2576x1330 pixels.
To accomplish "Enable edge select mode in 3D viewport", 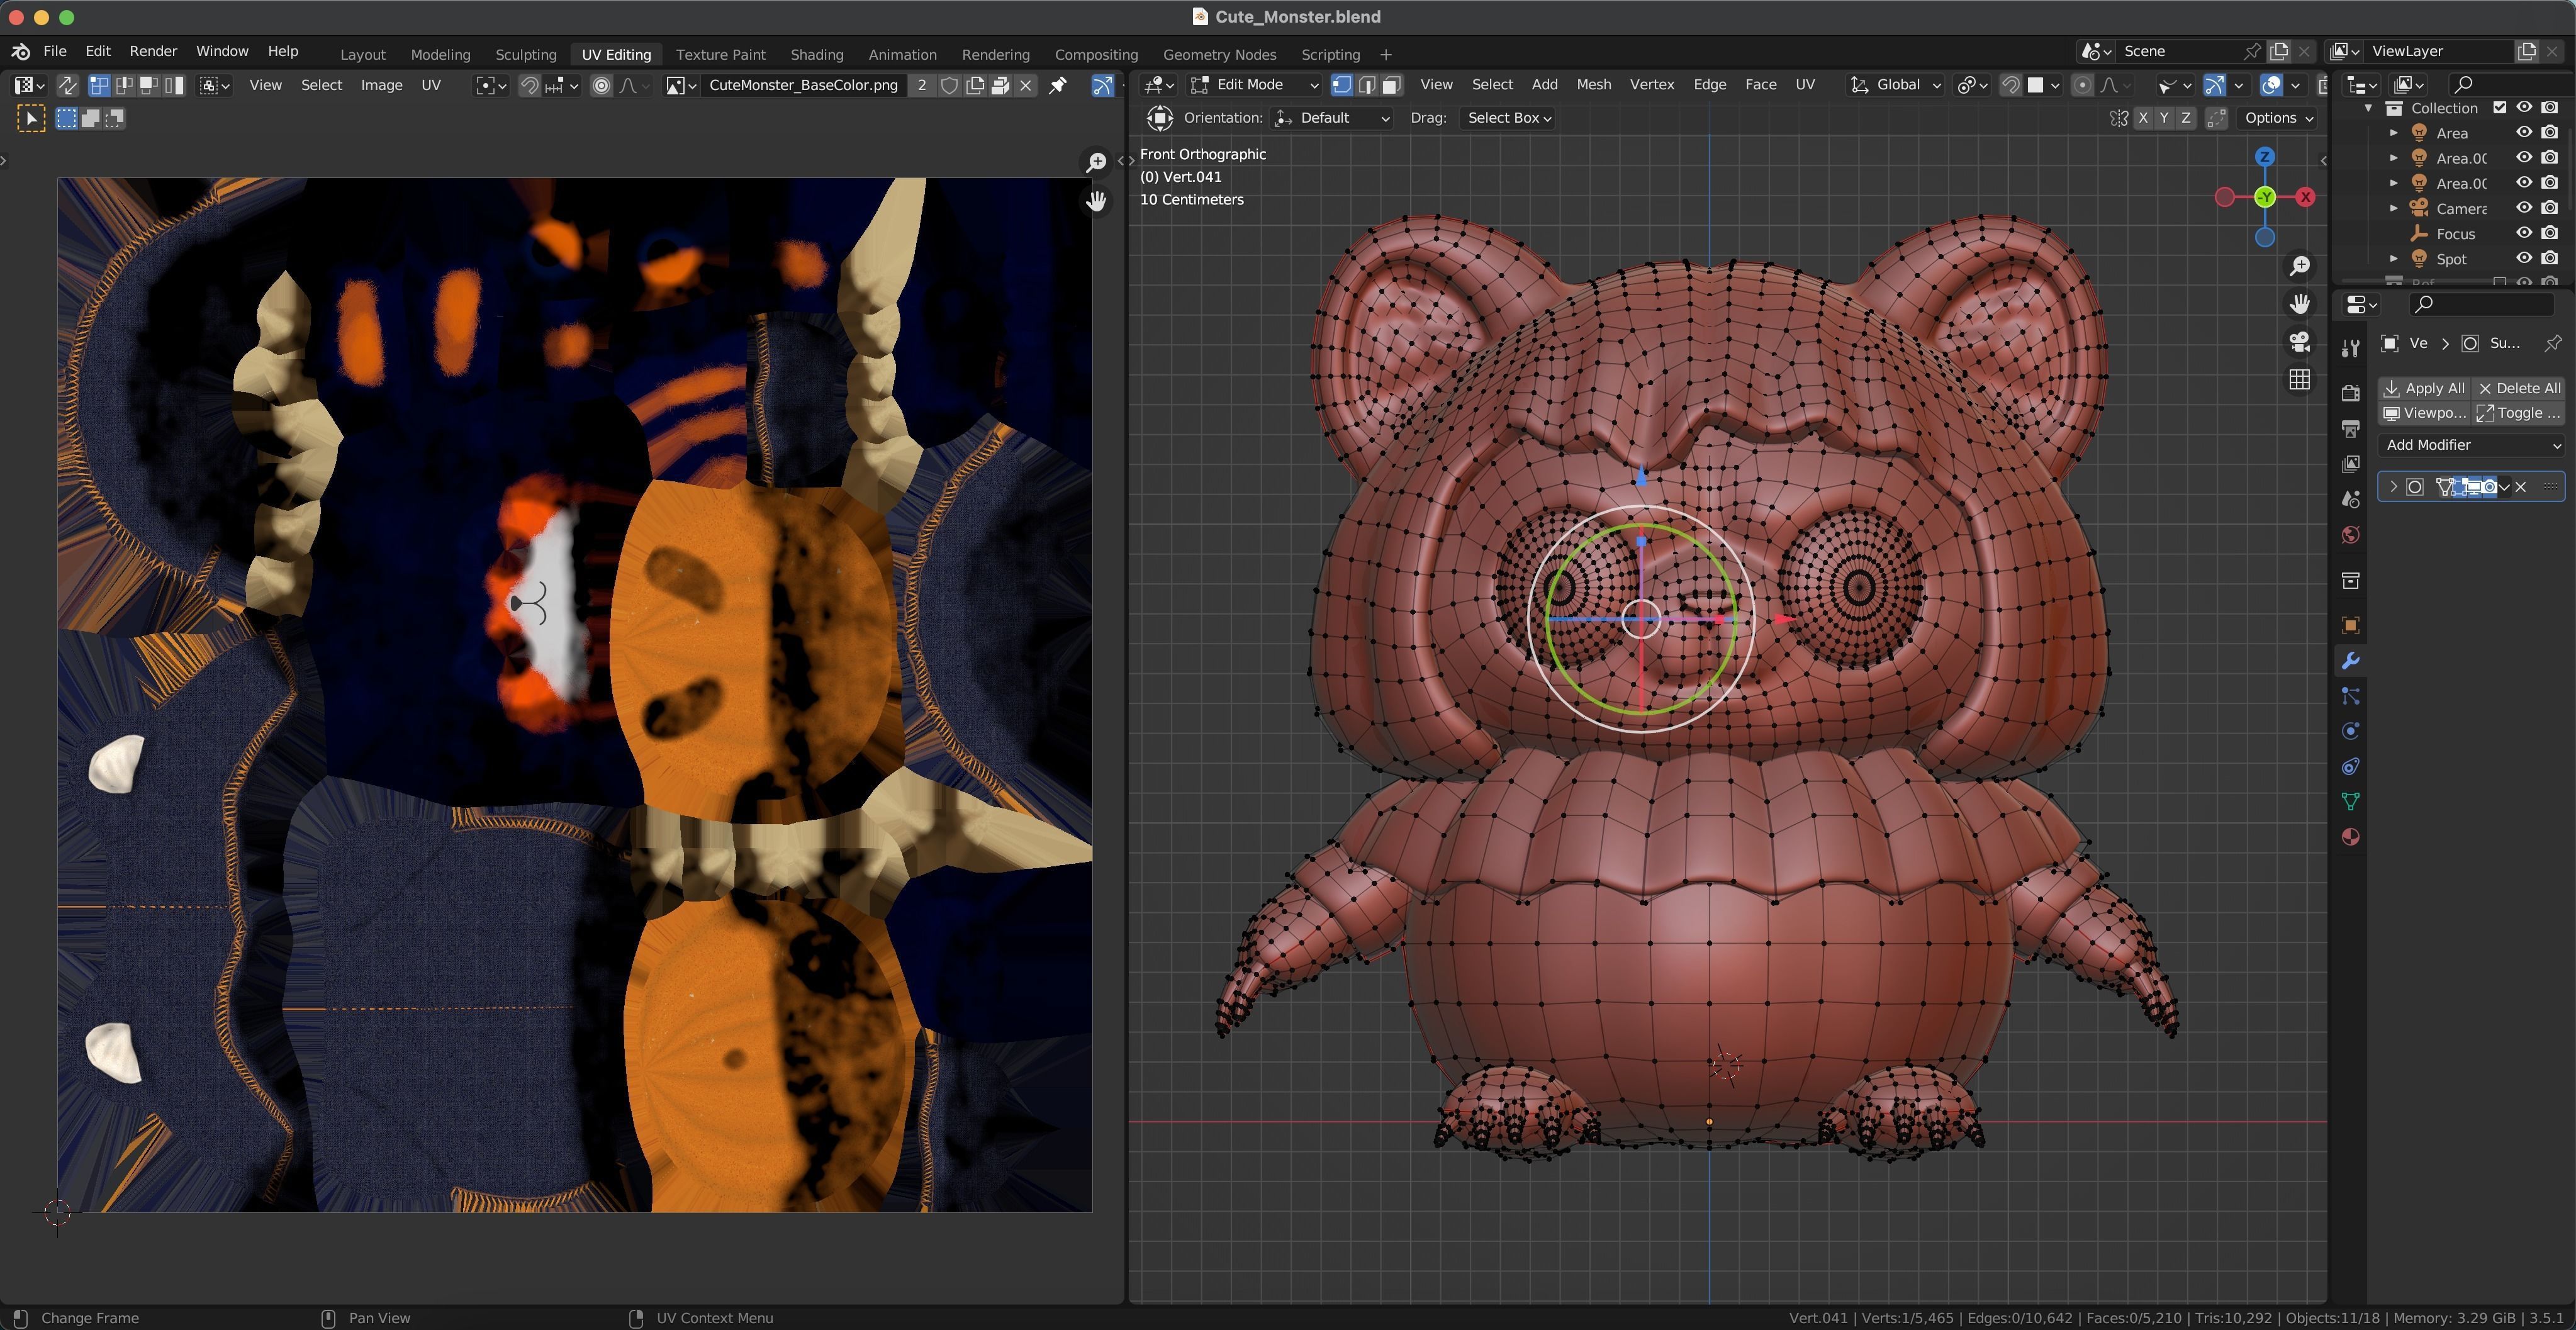I will coord(1367,85).
